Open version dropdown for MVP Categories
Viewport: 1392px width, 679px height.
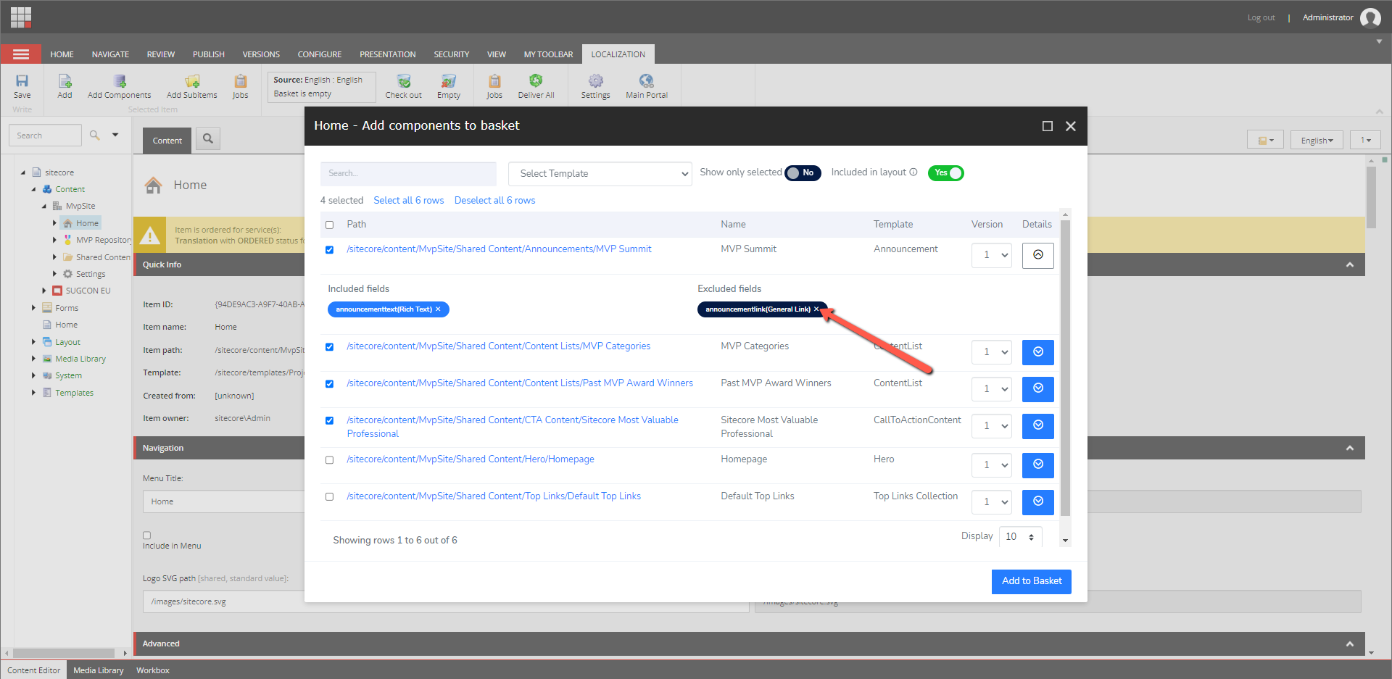click(x=992, y=352)
